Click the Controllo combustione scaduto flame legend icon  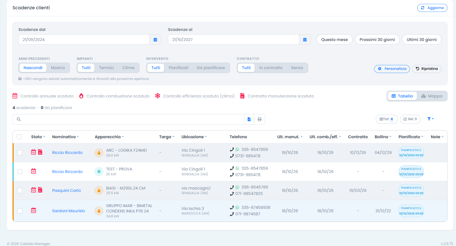tap(81, 96)
